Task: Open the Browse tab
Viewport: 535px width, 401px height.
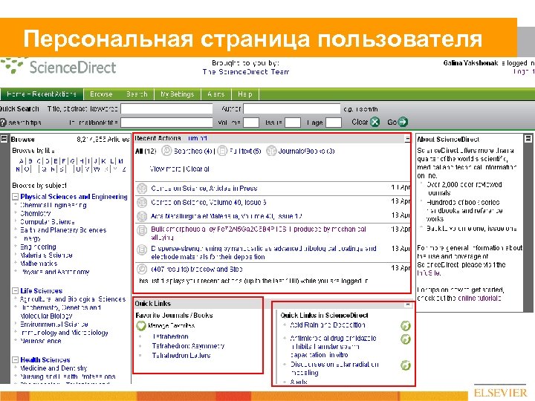Action: coord(101,94)
